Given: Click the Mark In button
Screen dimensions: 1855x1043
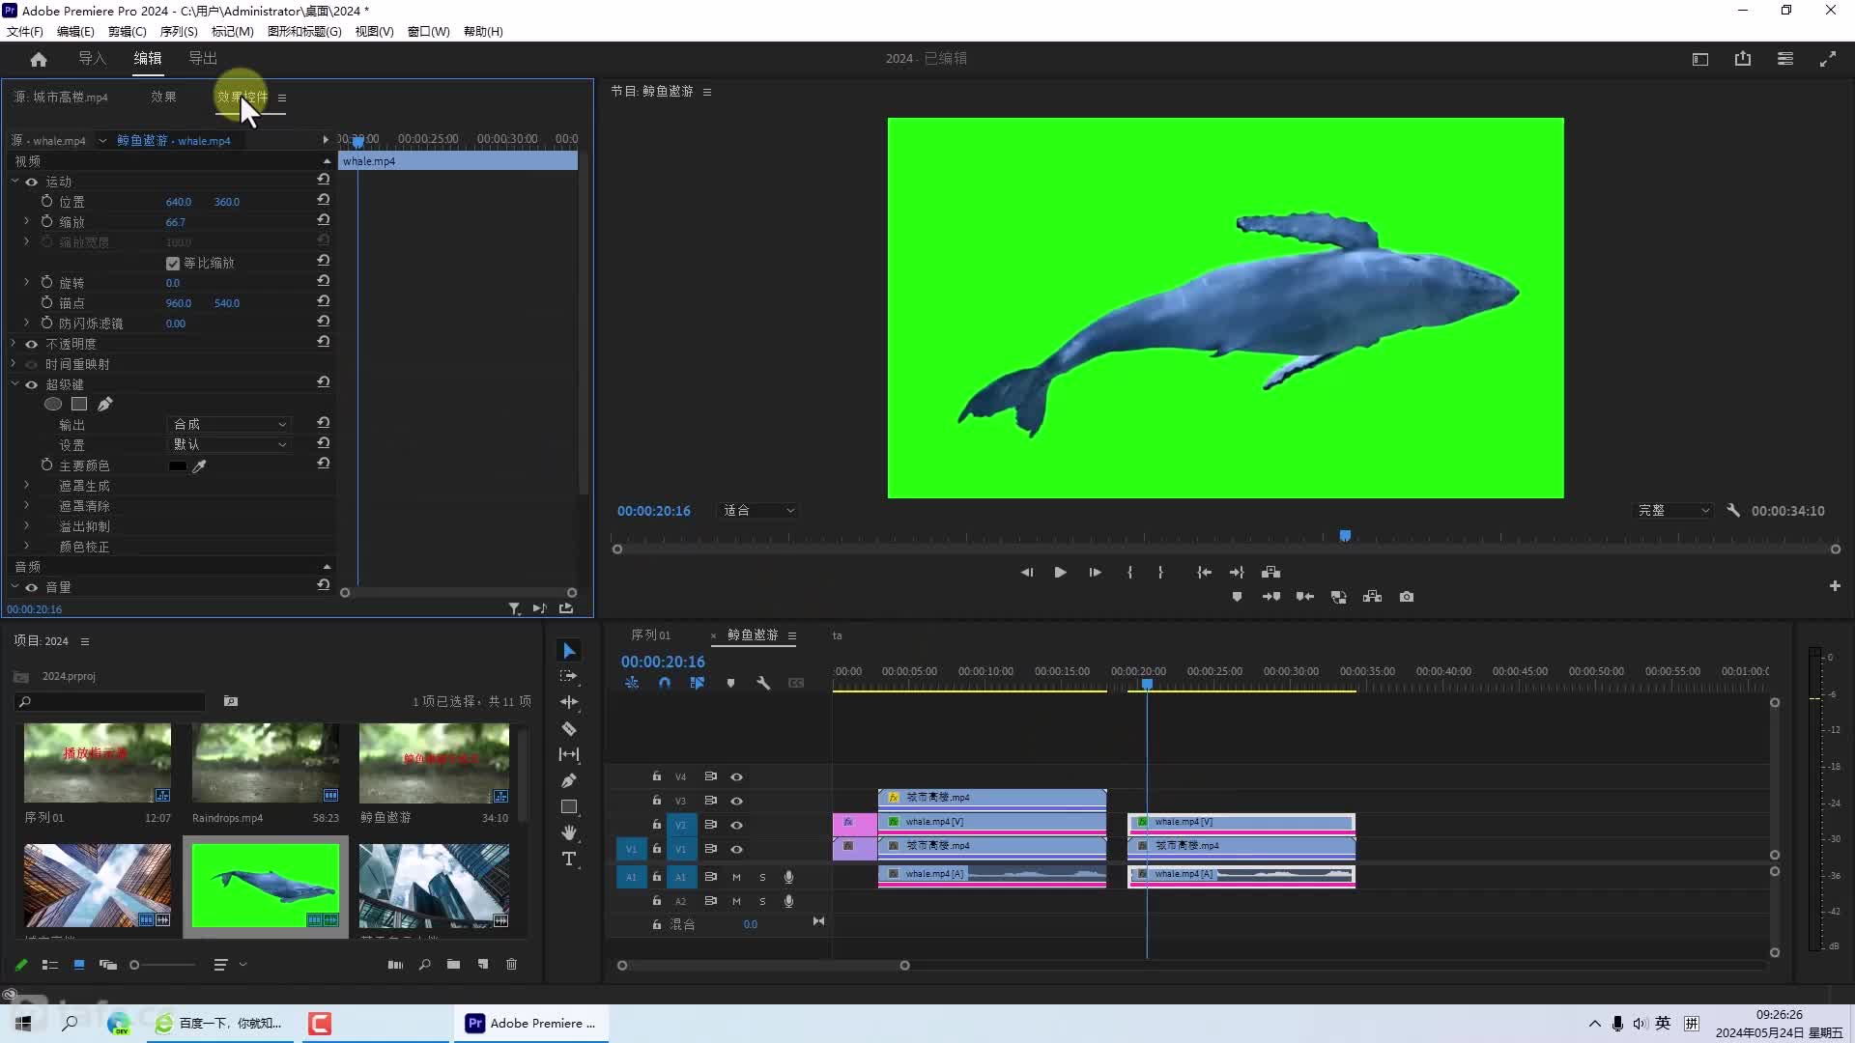Looking at the screenshot, I should 1129,573.
